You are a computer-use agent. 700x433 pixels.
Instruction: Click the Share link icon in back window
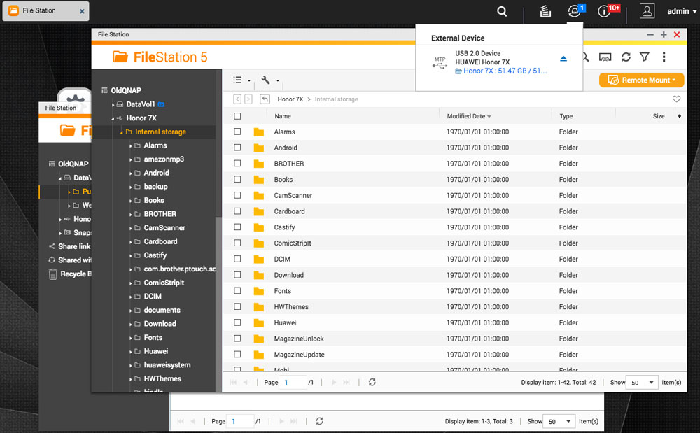[52, 246]
